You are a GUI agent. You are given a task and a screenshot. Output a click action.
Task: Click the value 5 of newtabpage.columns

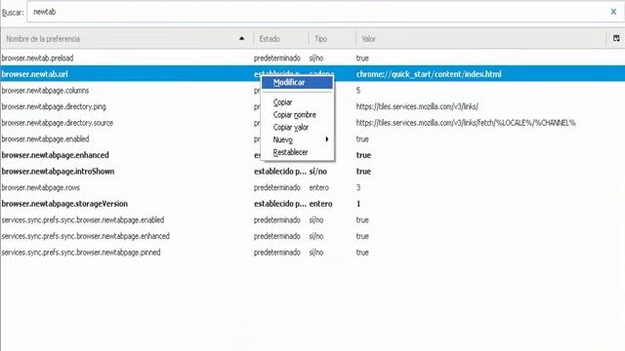[x=358, y=91]
